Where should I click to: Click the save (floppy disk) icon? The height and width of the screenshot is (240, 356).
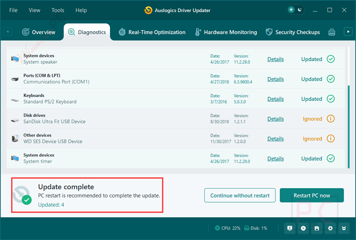click(317, 228)
